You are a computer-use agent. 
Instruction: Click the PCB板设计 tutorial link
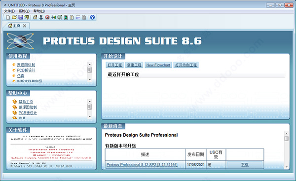(x=26, y=70)
